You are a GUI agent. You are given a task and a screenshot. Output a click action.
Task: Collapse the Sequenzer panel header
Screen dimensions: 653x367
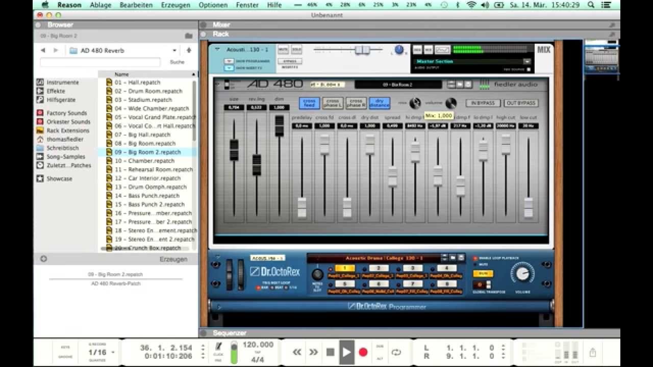click(x=203, y=333)
